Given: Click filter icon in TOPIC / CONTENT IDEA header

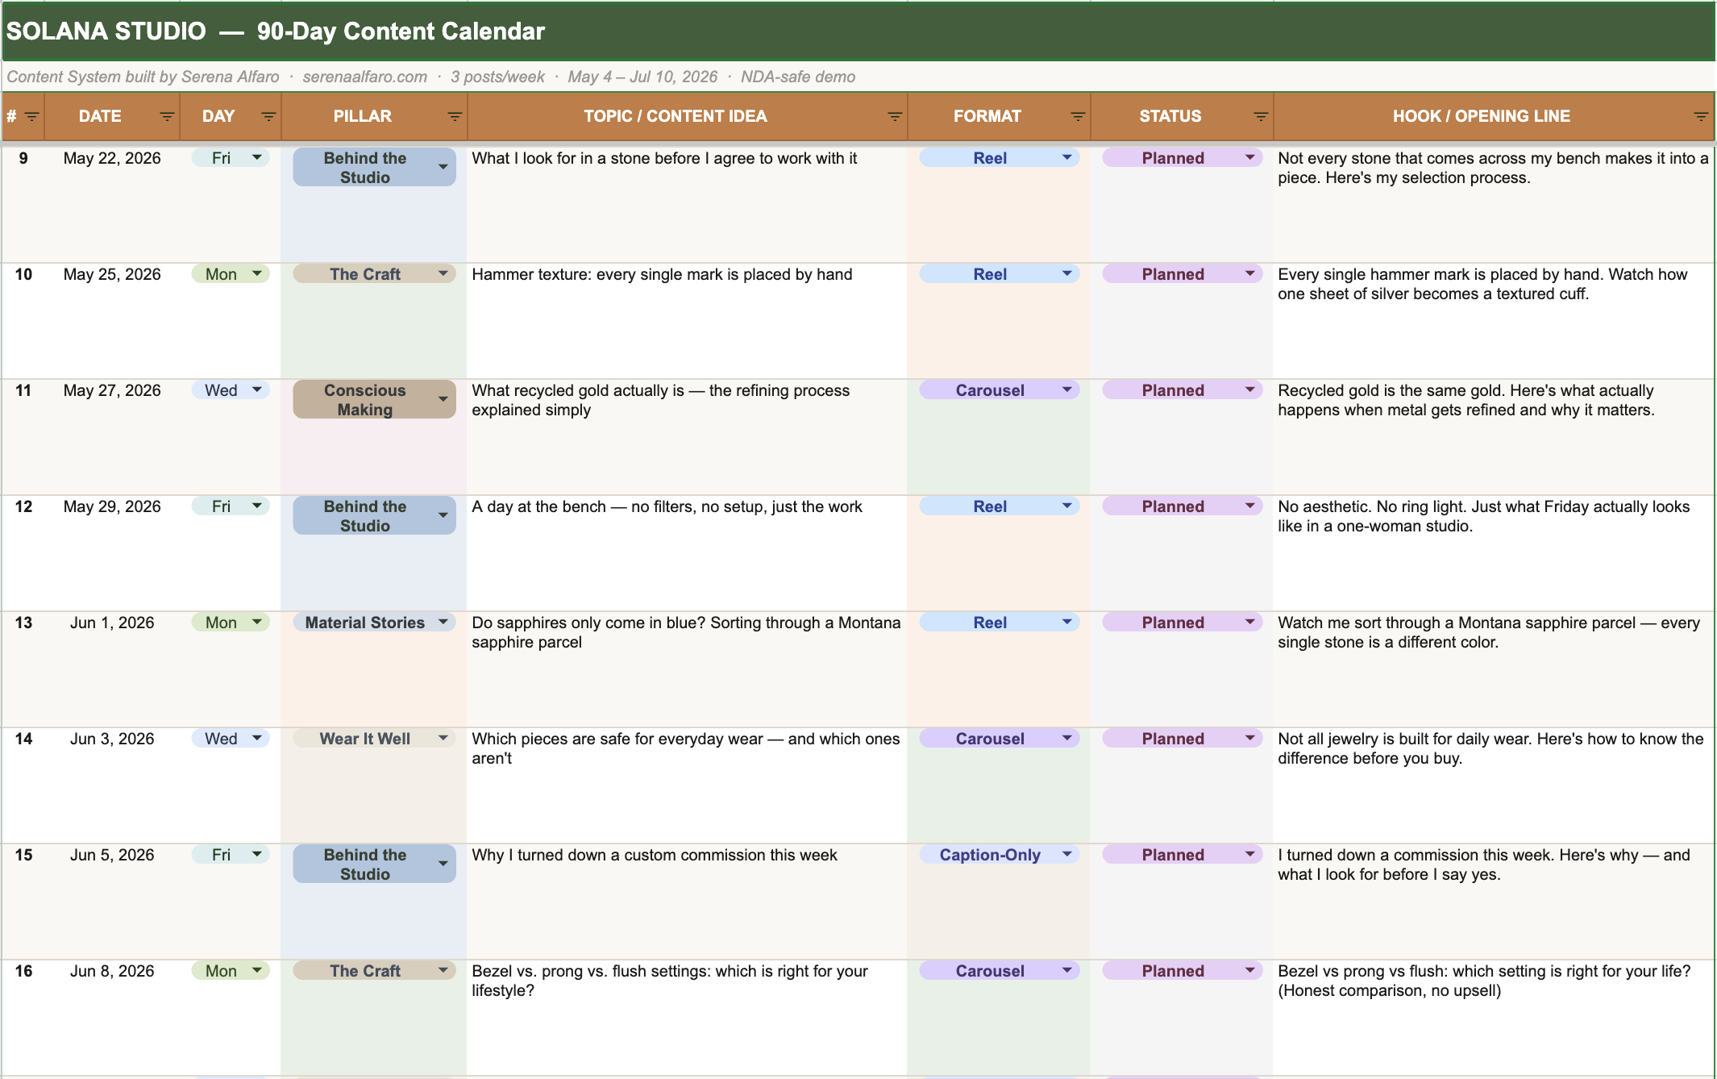Looking at the screenshot, I should pyautogui.click(x=894, y=116).
